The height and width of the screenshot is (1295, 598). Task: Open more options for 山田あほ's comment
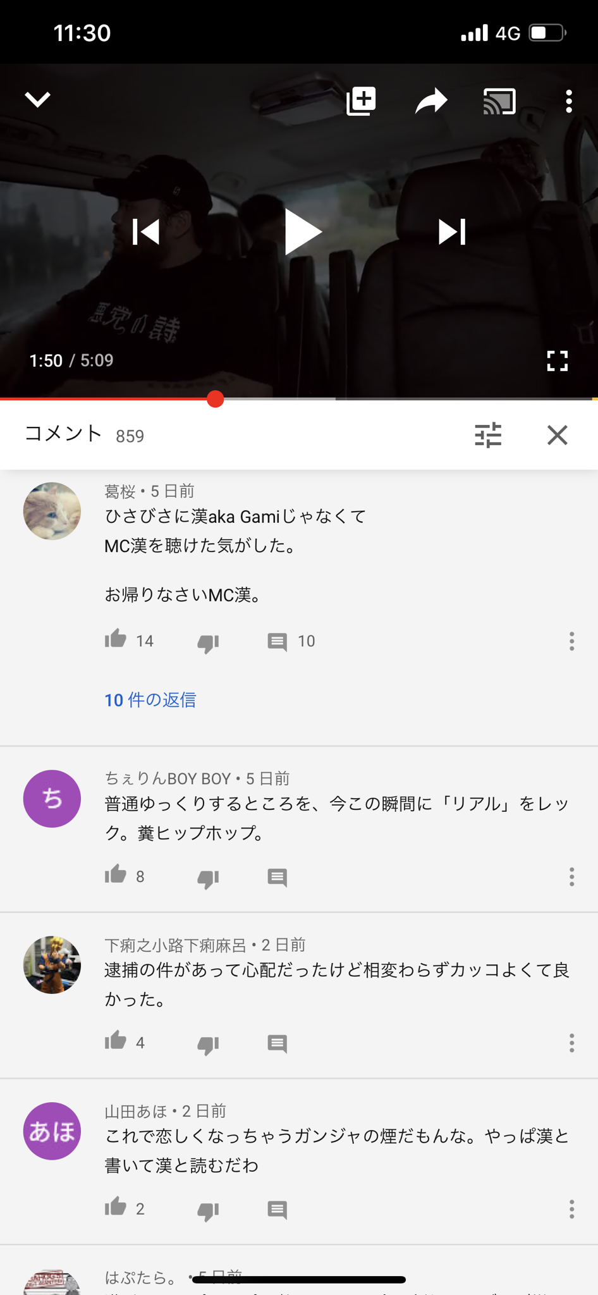pyautogui.click(x=571, y=1209)
